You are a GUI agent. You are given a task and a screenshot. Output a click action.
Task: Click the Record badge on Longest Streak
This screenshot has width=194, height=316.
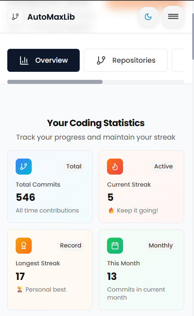71,245
